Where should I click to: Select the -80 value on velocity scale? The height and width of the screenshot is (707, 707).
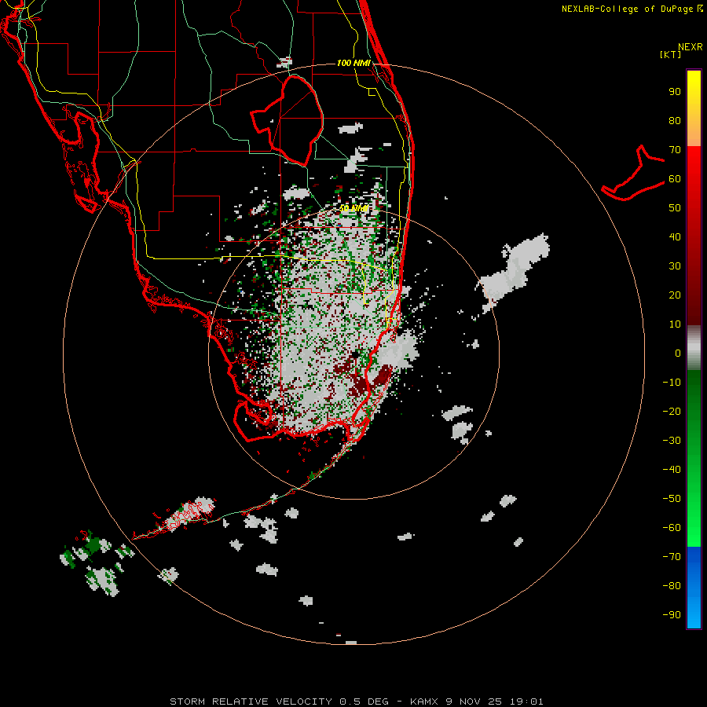point(672,586)
